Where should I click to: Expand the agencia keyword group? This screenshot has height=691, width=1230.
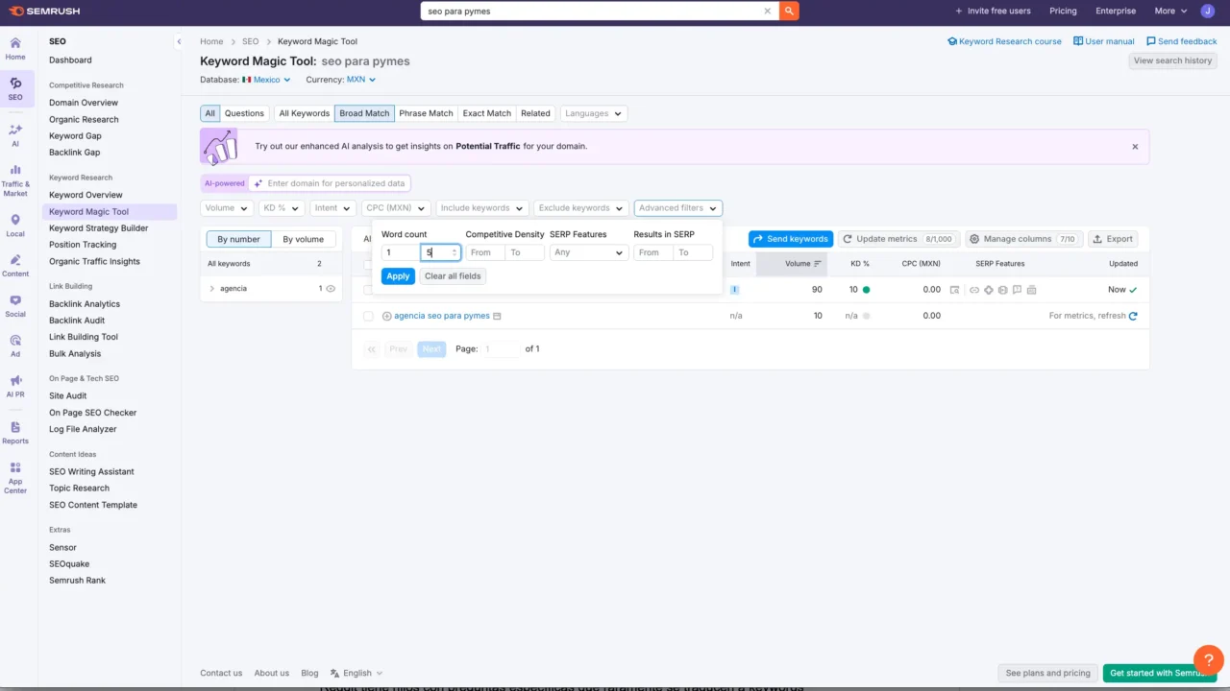[x=212, y=289]
